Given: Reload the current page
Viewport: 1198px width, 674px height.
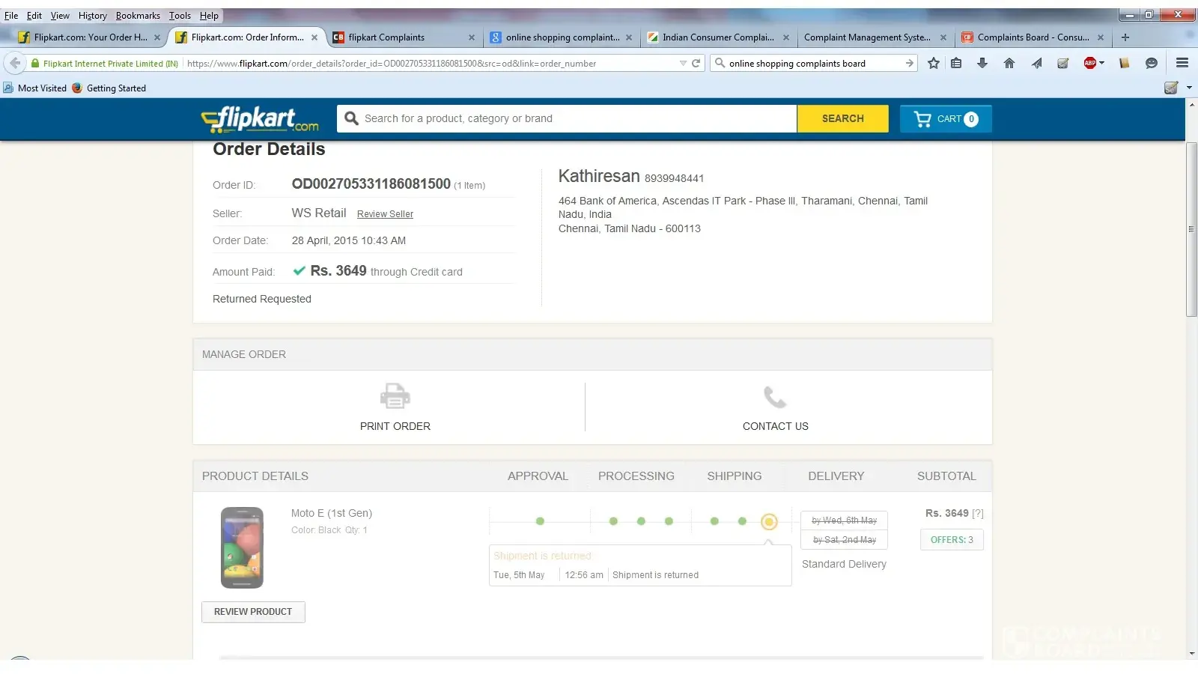Looking at the screenshot, I should pos(696,64).
